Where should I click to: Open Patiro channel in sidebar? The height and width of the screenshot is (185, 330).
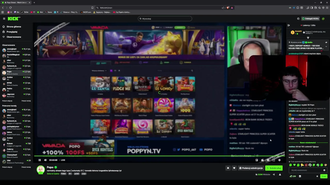[16, 89]
